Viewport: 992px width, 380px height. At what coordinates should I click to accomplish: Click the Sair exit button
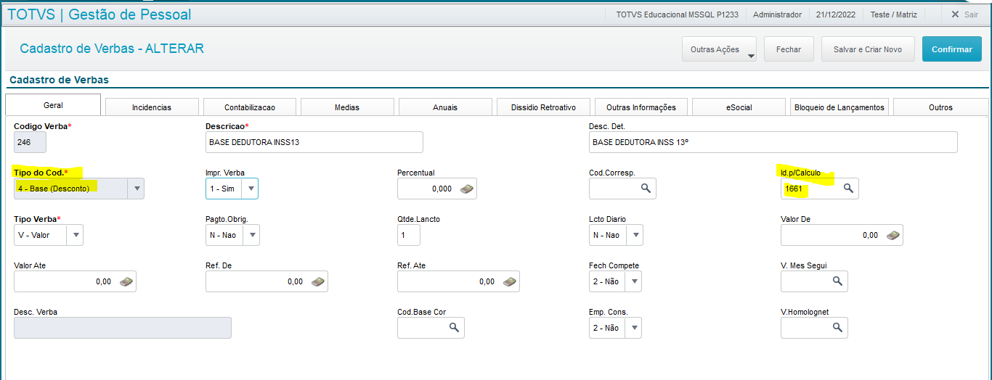[965, 15]
